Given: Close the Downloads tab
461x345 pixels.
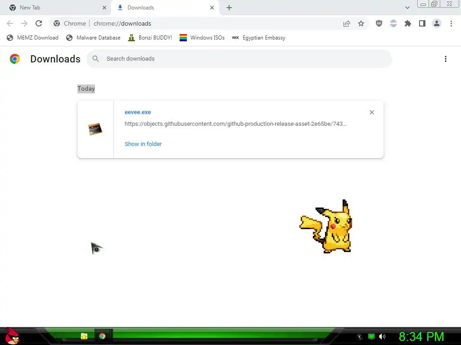Looking at the screenshot, I should pyautogui.click(x=212, y=8).
